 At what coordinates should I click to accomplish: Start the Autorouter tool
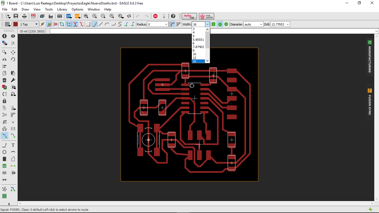13,189
